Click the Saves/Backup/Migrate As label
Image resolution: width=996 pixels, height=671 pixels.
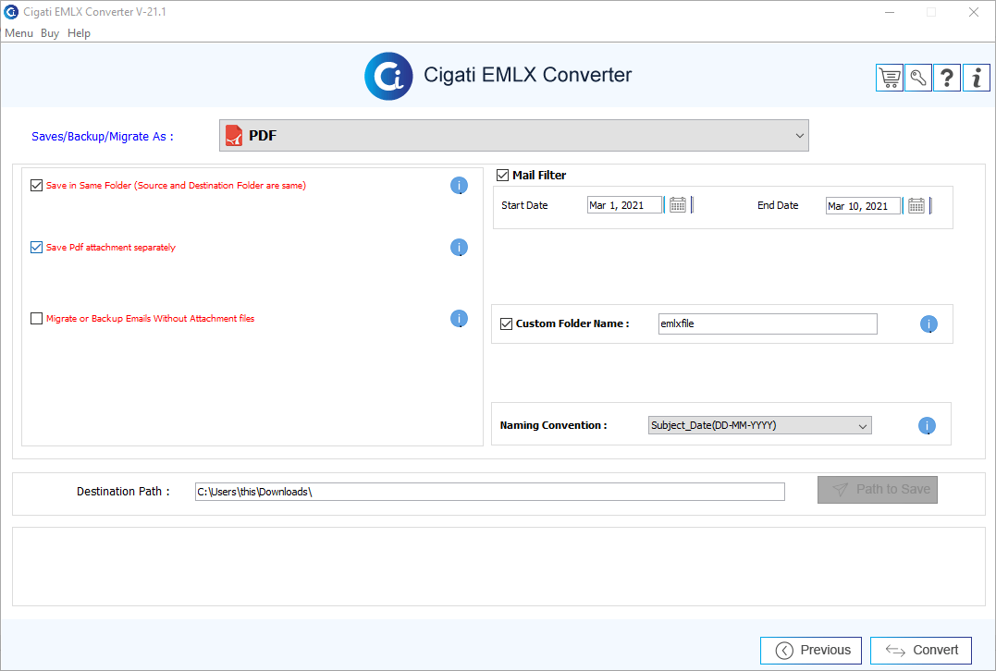[x=103, y=137]
